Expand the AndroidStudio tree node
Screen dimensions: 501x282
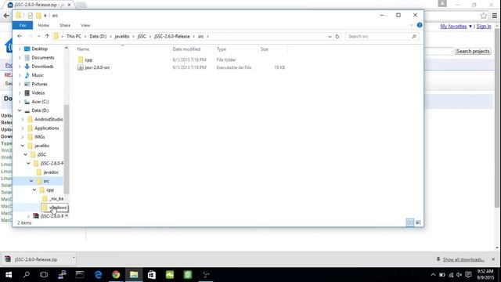coord(23,119)
